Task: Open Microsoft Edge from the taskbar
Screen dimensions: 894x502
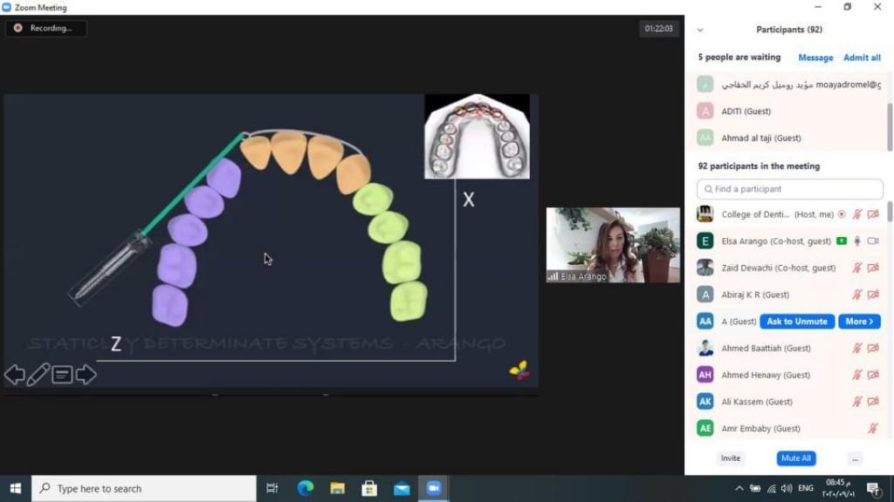Action: [306, 488]
